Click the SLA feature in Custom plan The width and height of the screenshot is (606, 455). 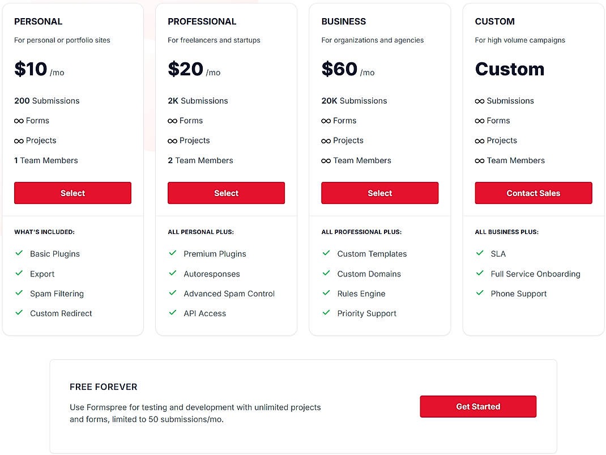coord(498,253)
